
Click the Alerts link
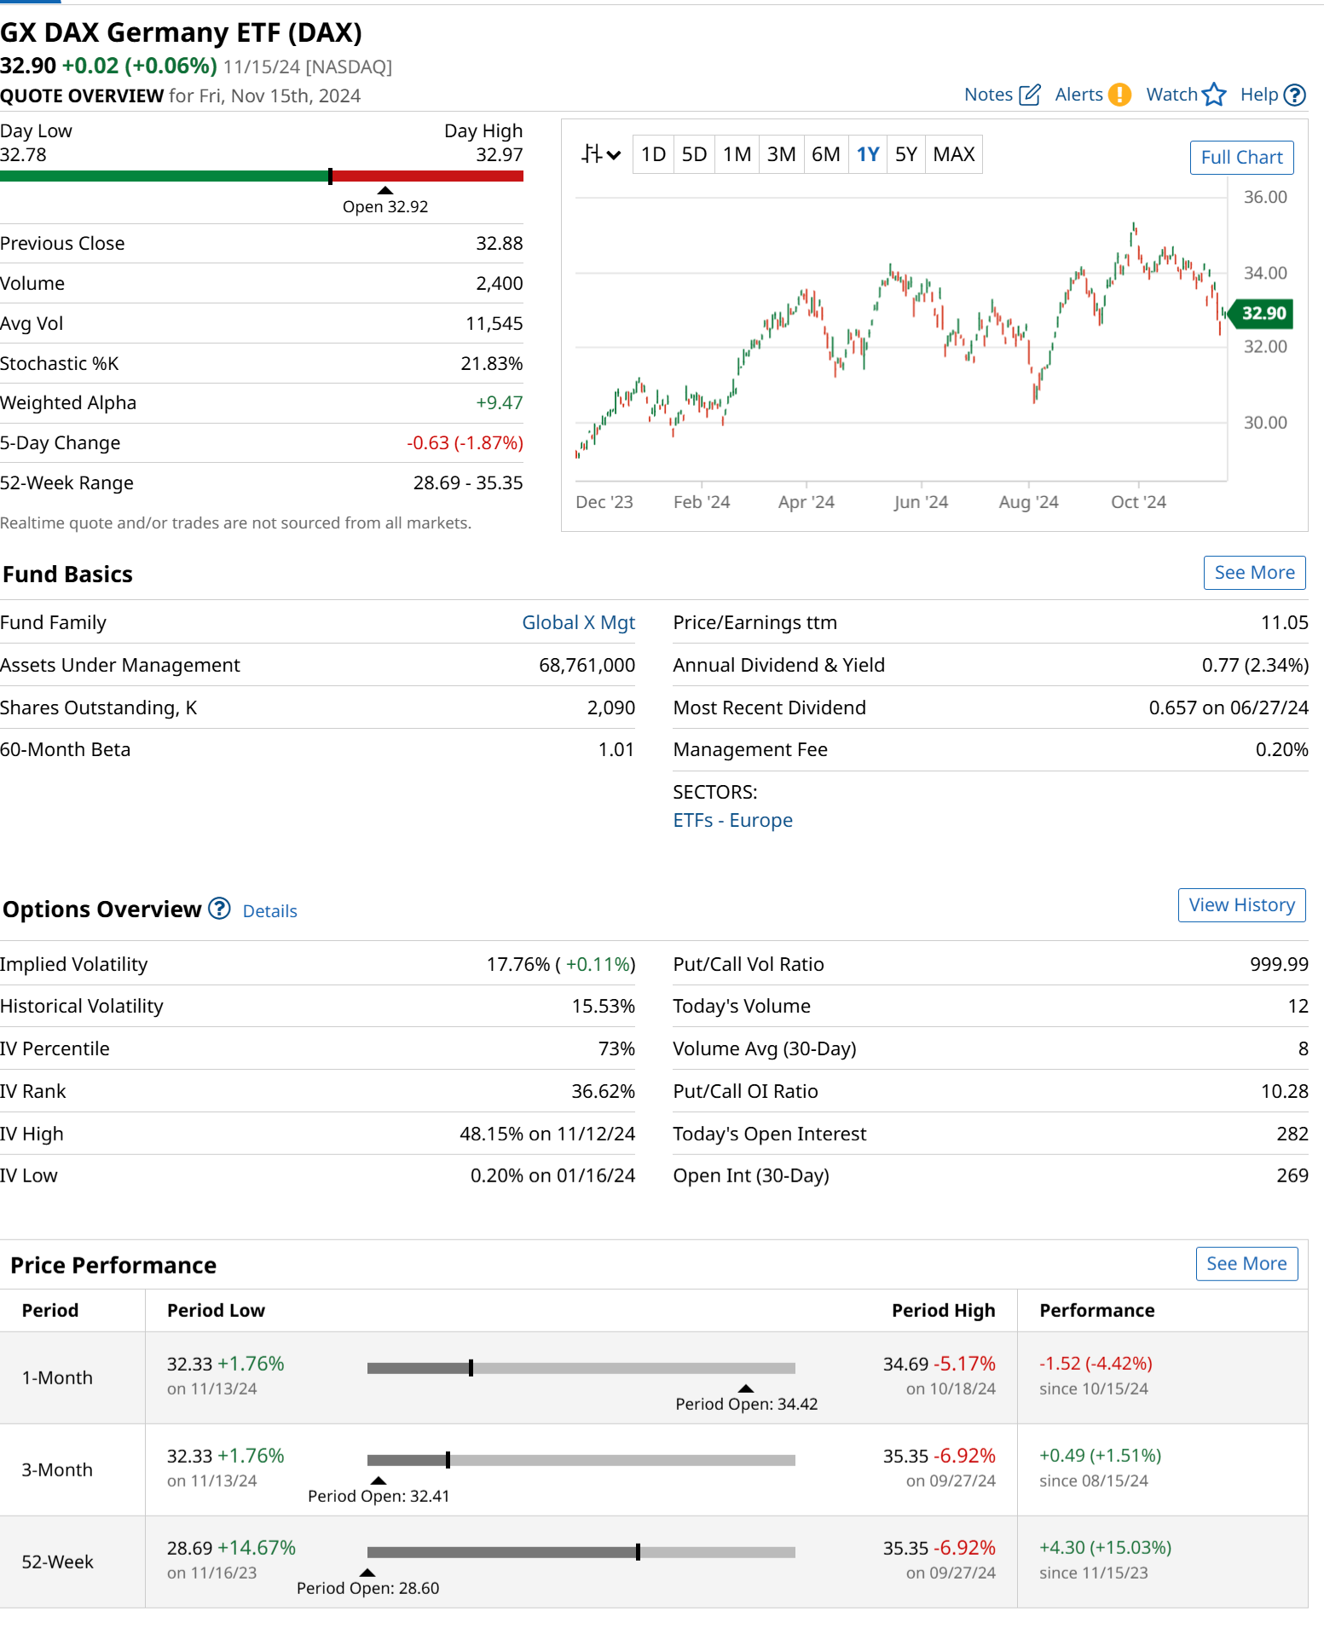[x=1078, y=95]
